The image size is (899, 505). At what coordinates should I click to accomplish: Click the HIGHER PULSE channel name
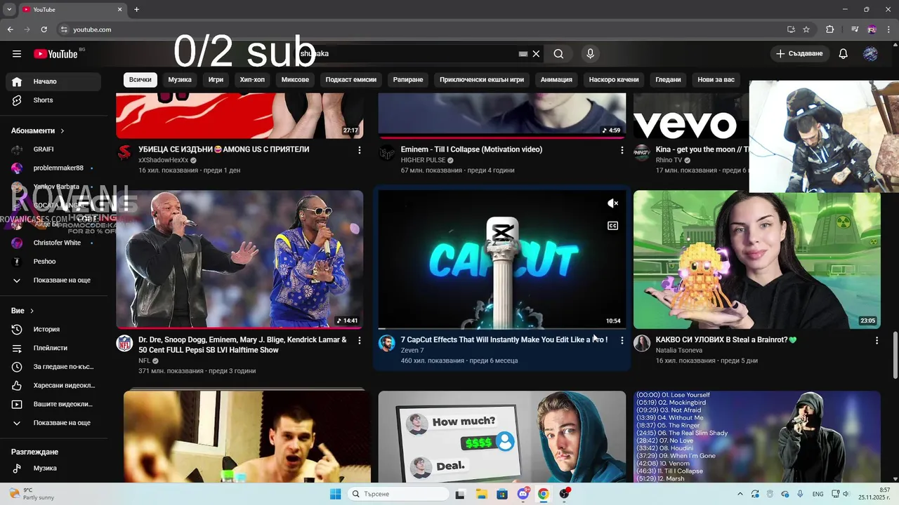tap(423, 160)
